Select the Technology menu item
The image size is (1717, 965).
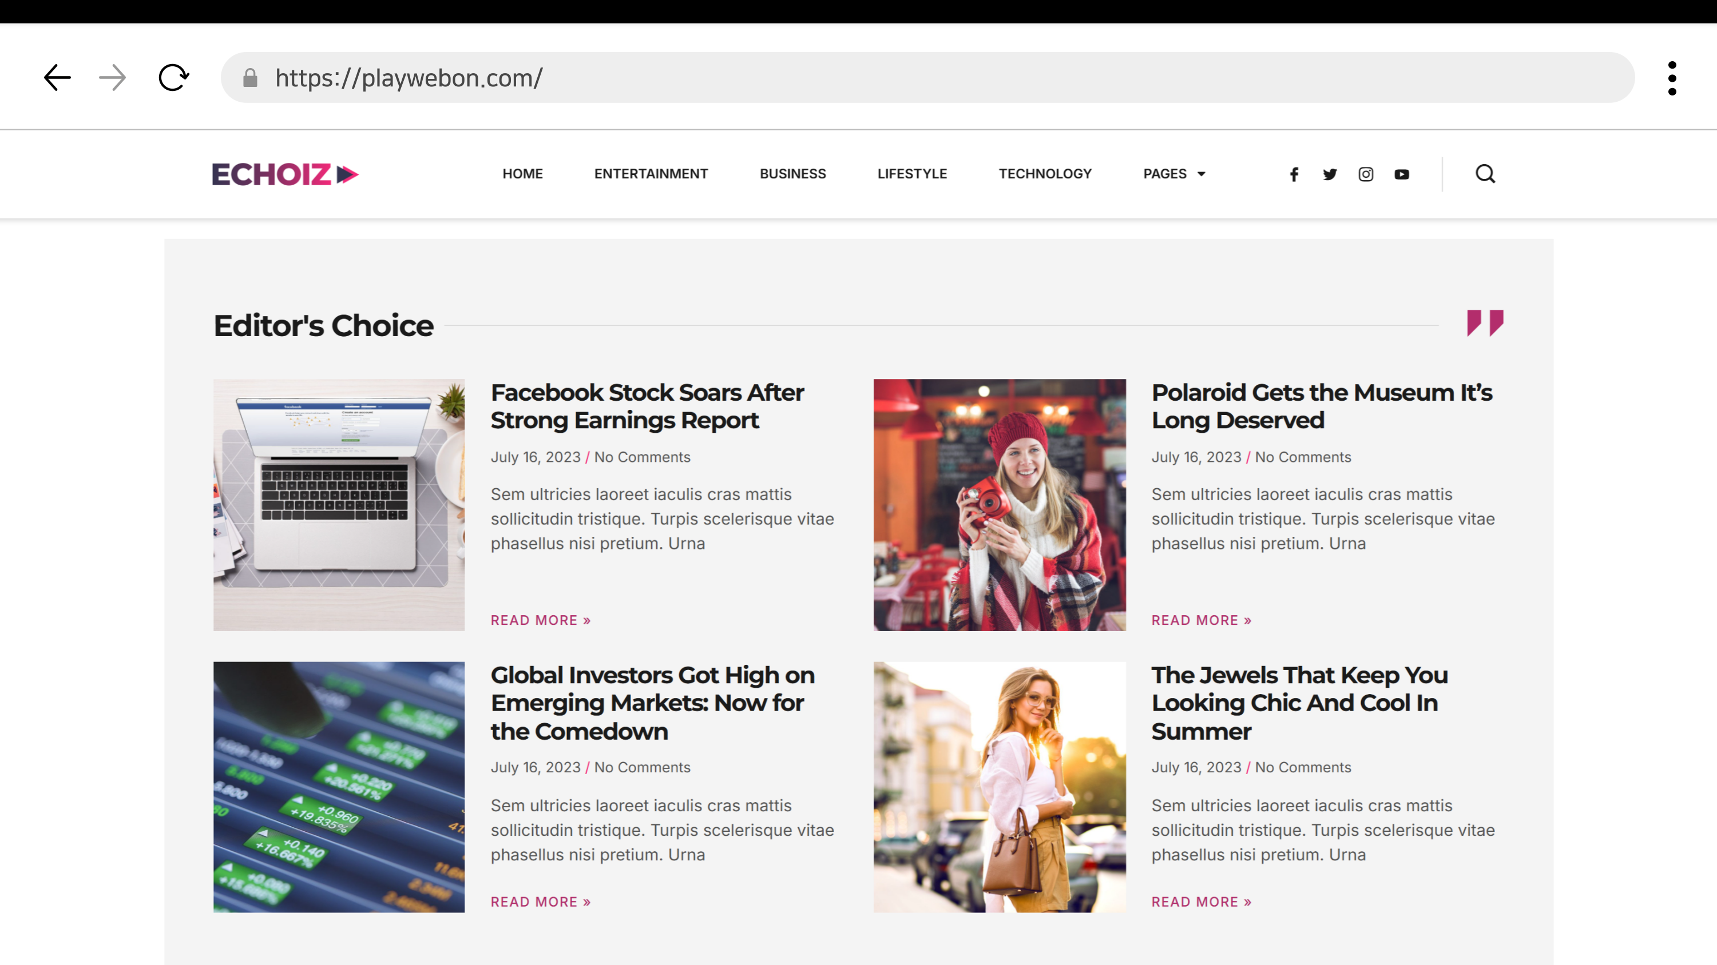click(1045, 174)
